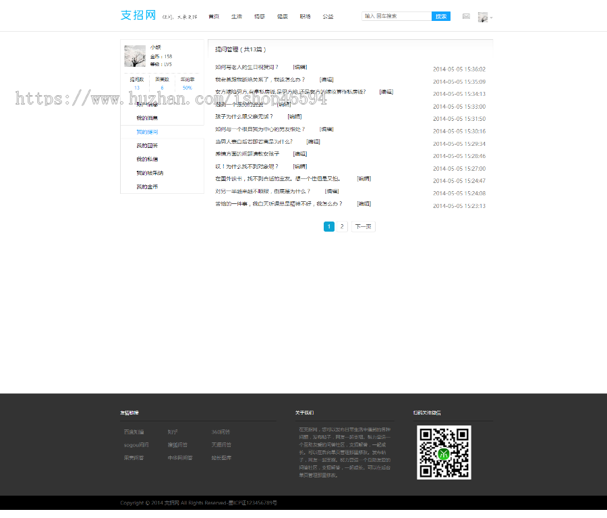Click the 下一页 next page button
Image resolution: width=607 pixels, height=518 pixels.
363,227
